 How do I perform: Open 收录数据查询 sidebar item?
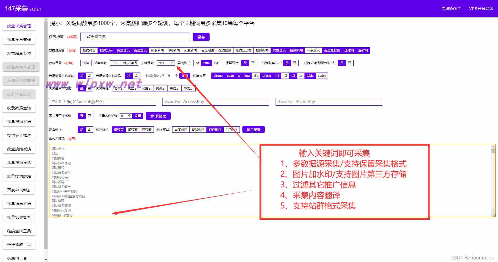pos(19,108)
